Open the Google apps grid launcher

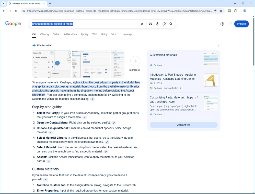(230, 24)
